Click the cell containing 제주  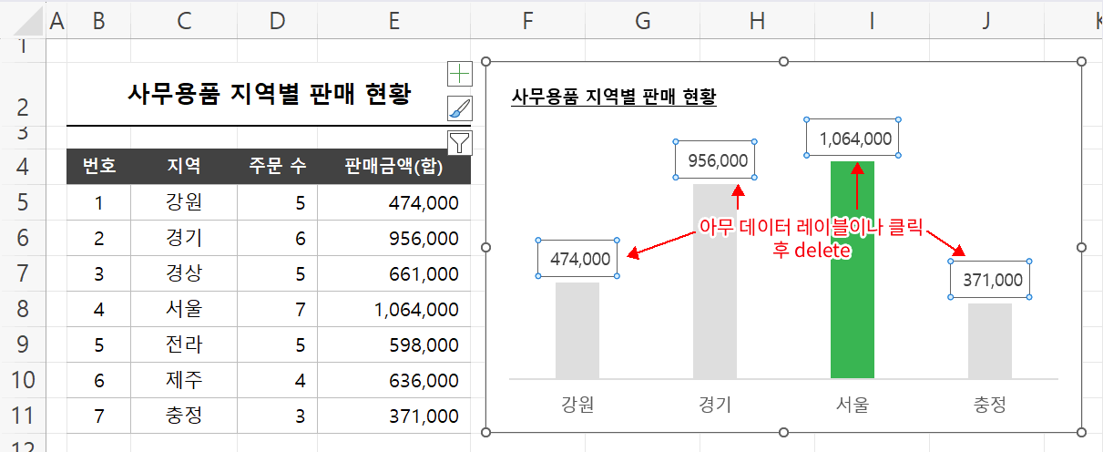[x=184, y=380]
